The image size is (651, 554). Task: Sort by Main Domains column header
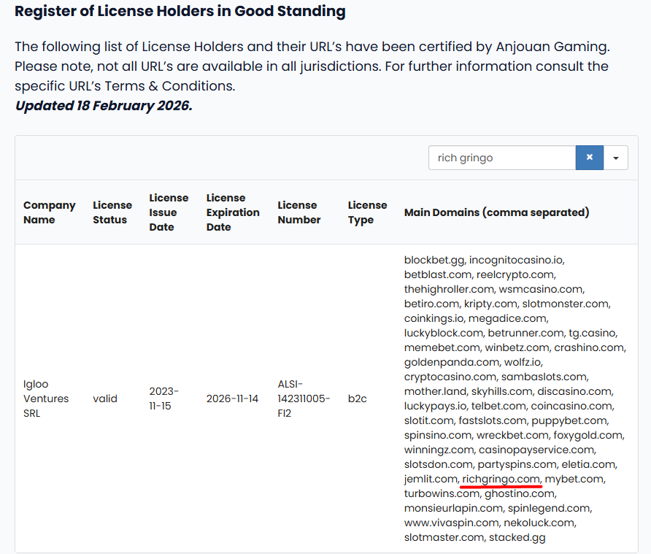point(496,212)
